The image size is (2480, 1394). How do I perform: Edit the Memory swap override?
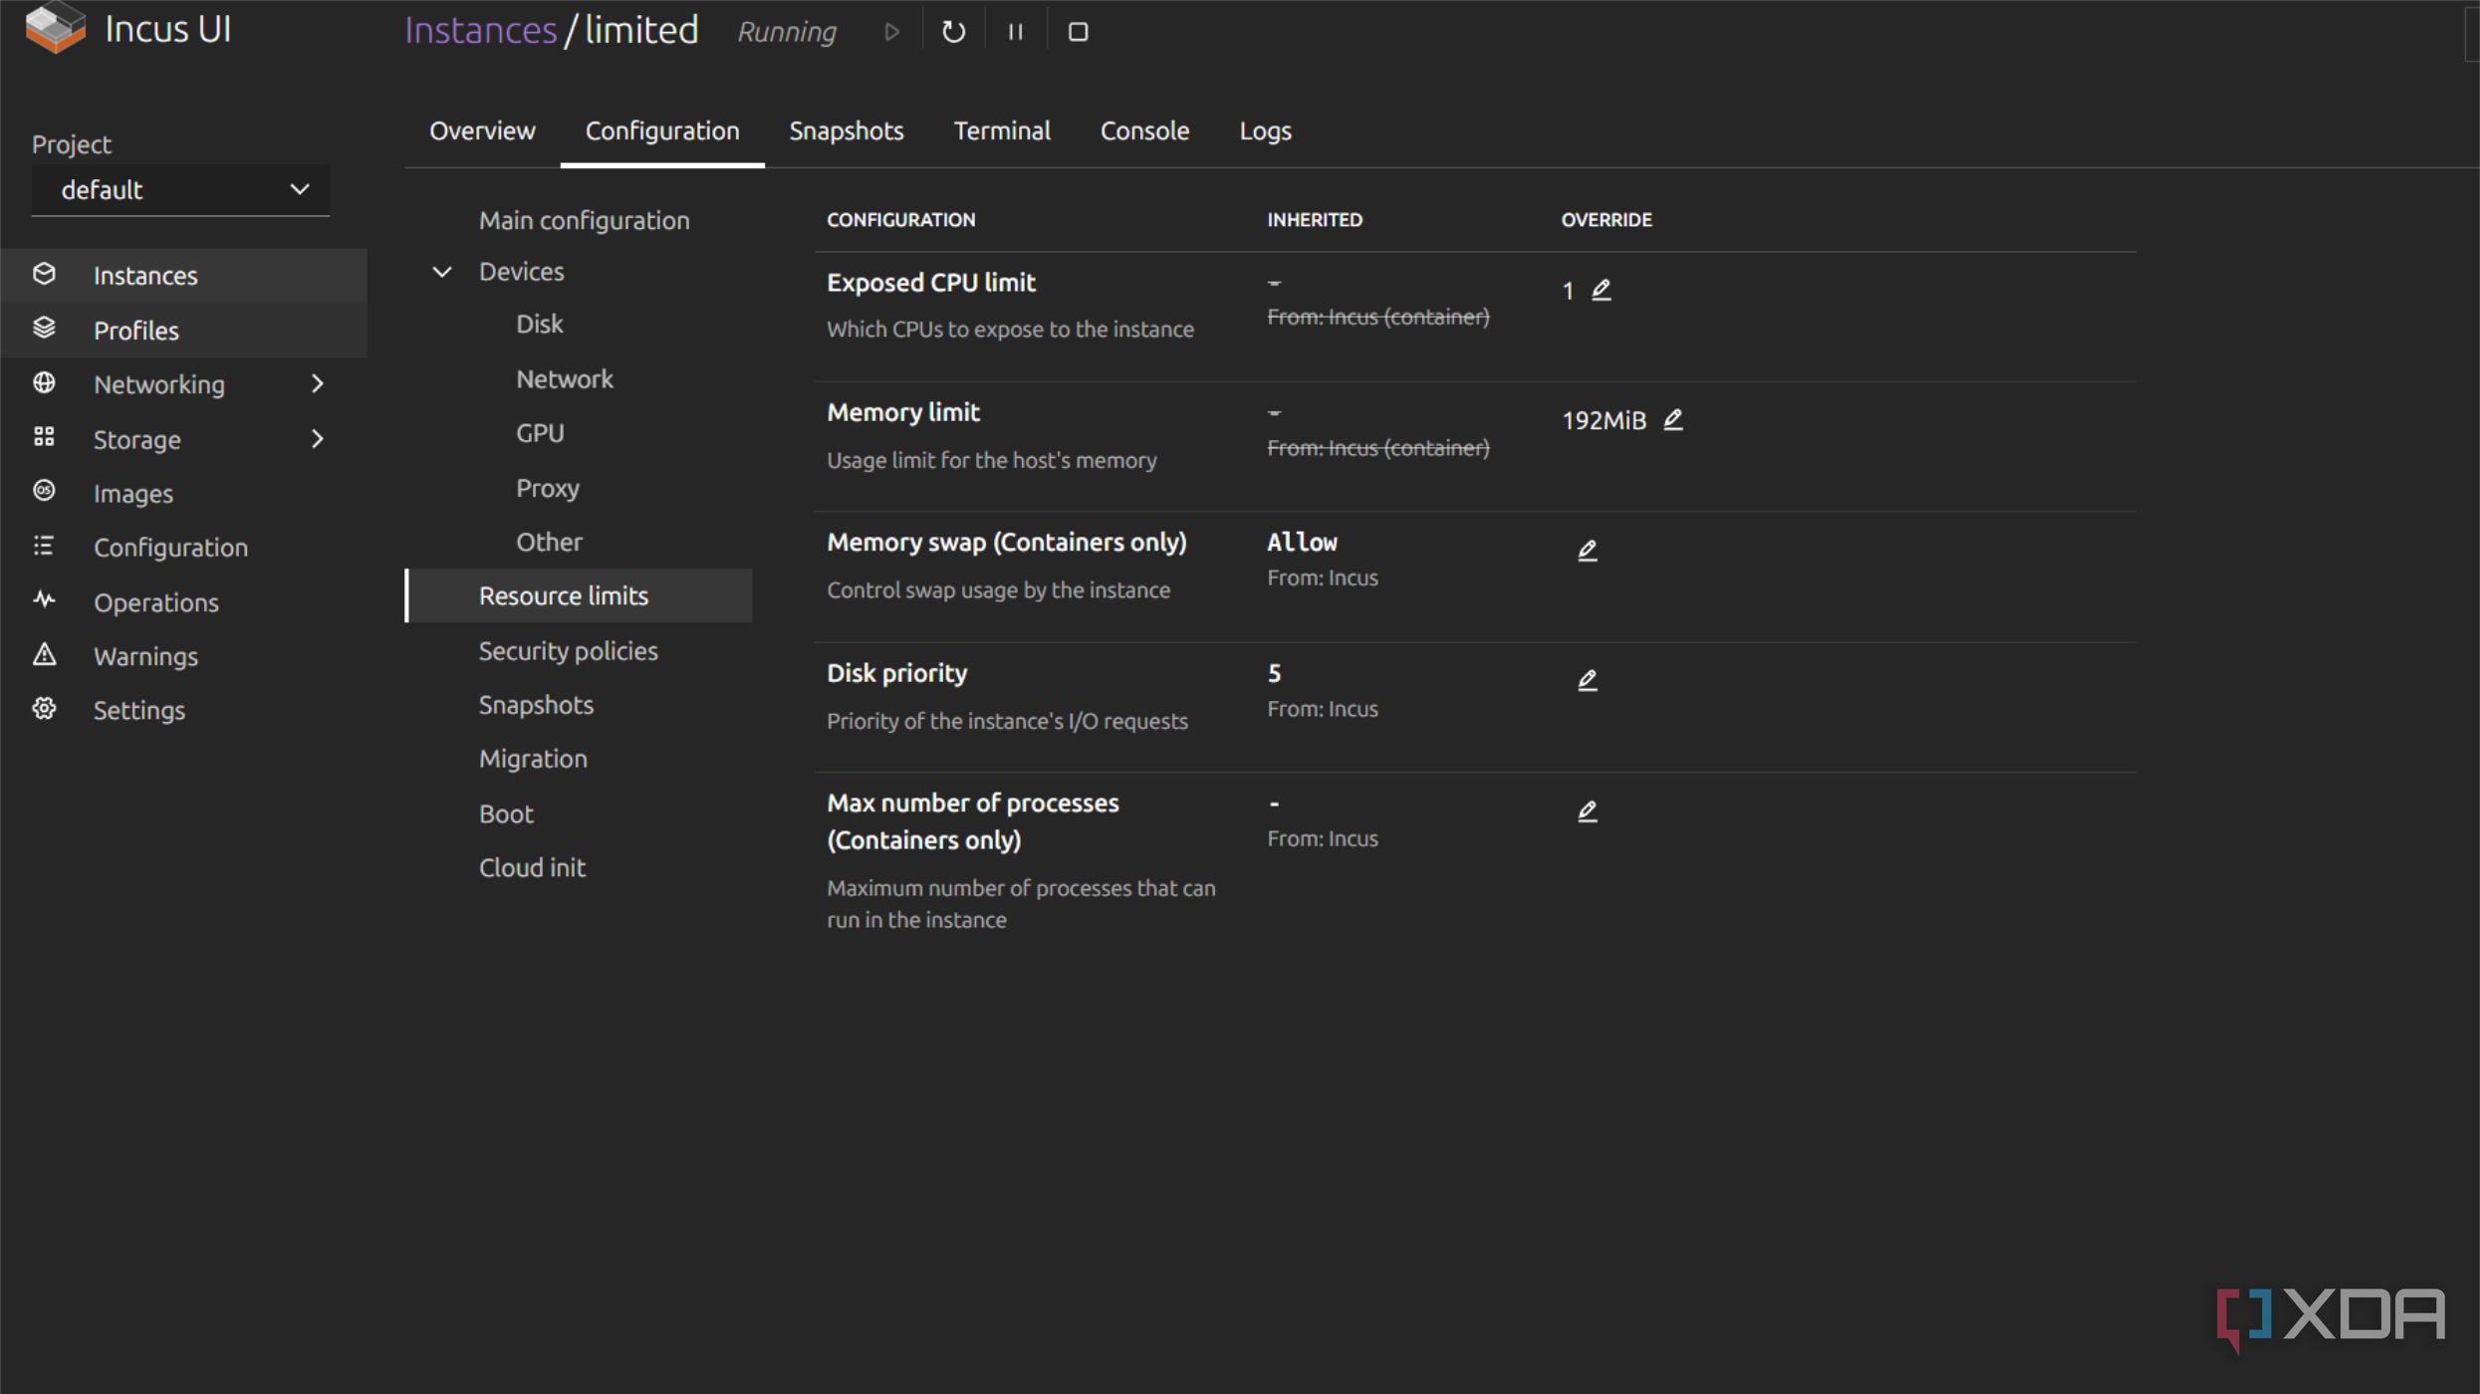point(1588,551)
